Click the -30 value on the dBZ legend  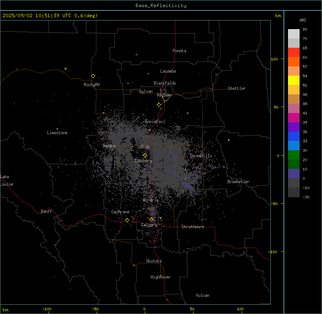click(306, 197)
